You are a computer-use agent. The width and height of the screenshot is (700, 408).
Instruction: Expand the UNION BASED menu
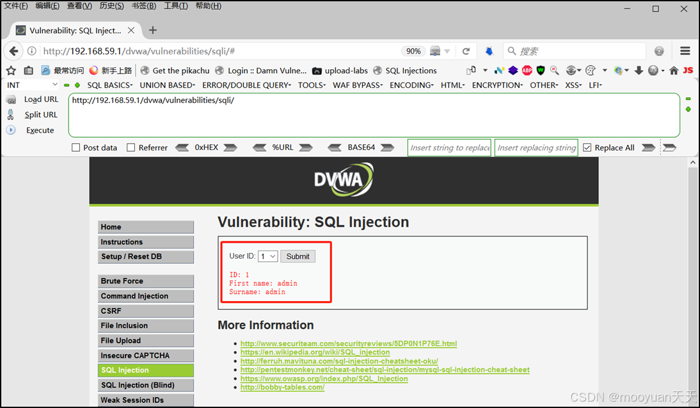point(168,85)
